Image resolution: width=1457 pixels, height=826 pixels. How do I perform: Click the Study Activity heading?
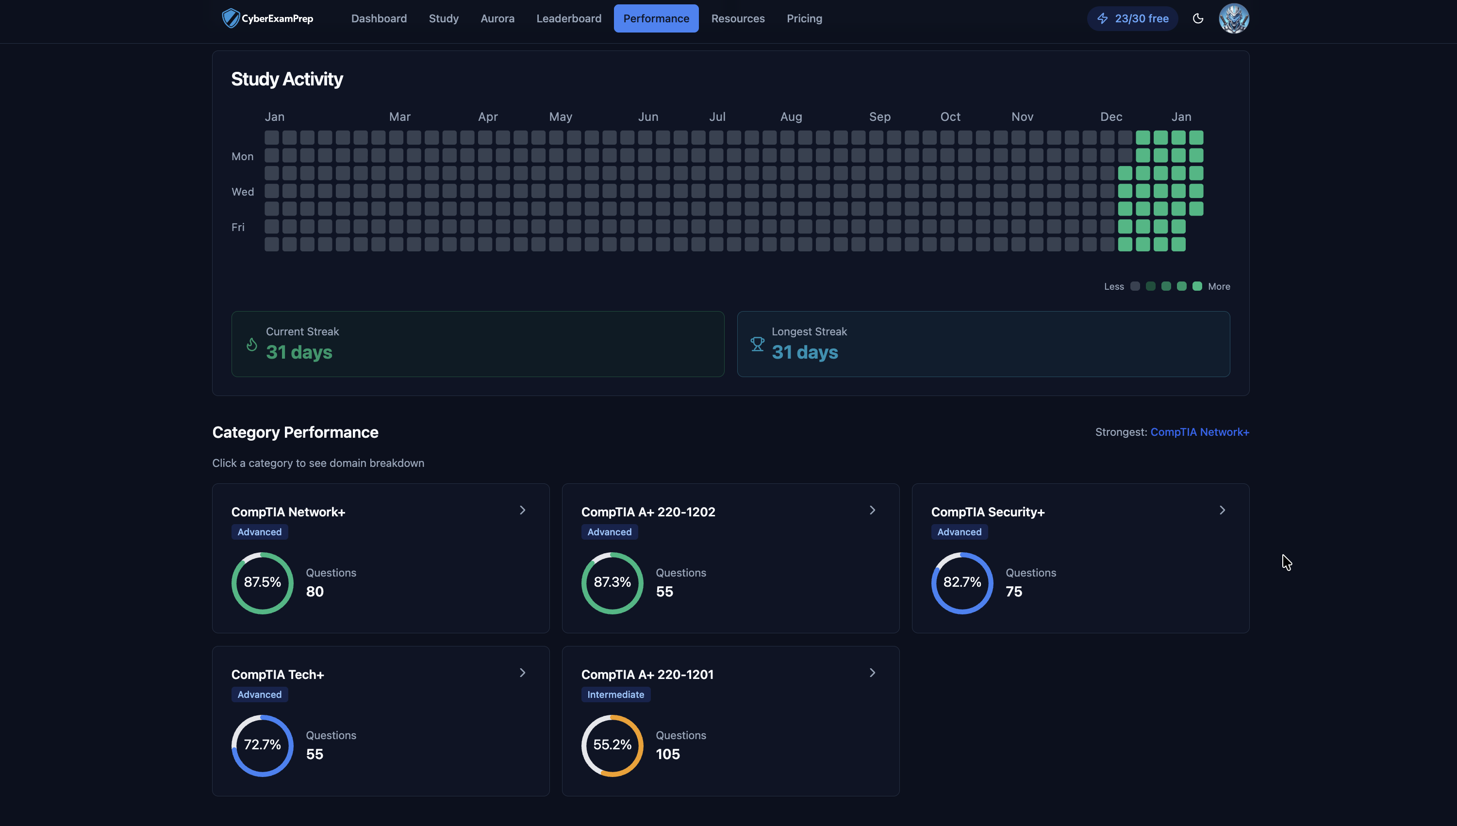tap(286, 79)
